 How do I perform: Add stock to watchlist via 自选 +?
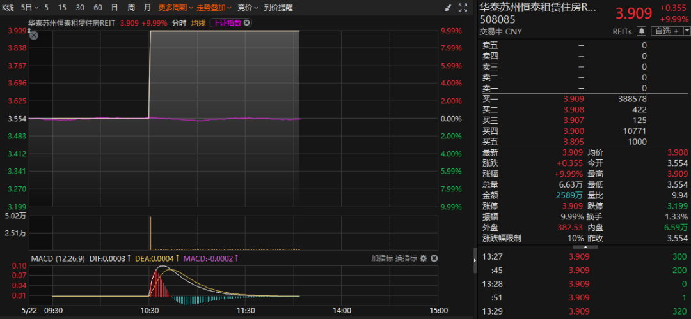(665, 31)
